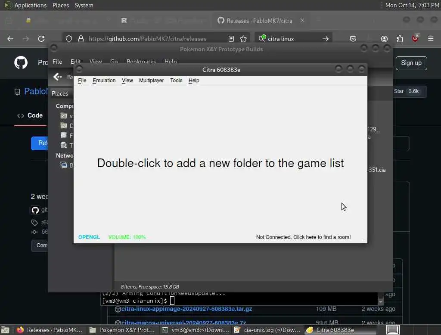The height and width of the screenshot is (335, 441).
Task: Click the github-actions avatar icon
Action: point(35,210)
